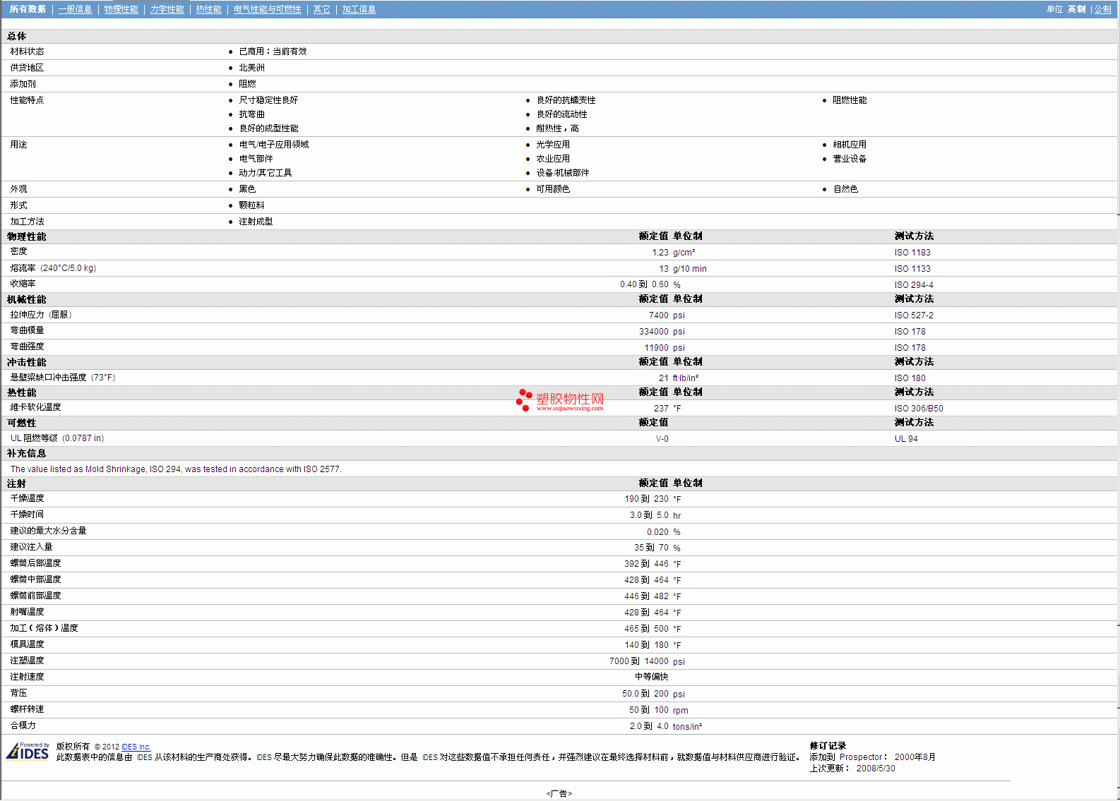
Task: Open the ISO 1133 test method link
Action: click(x=912, y=269)
